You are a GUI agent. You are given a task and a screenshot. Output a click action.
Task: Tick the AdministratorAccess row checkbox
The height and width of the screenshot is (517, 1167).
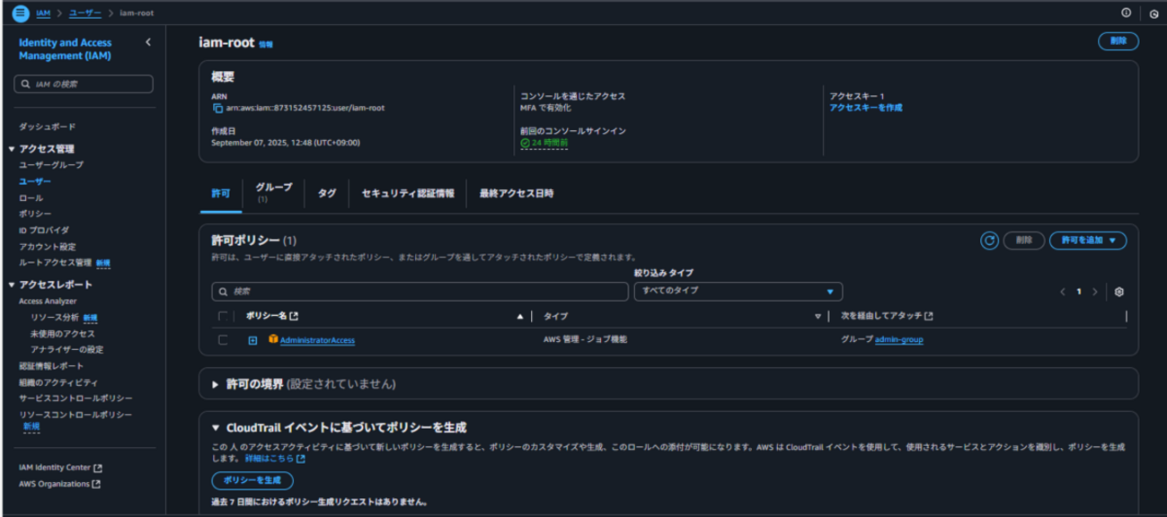coord(223,340)
